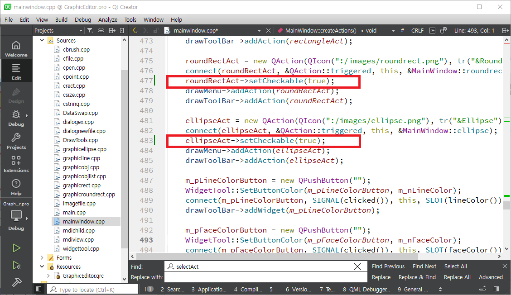This screenshot has height=295, width=511.
Task: Collapse the Sources folder
Action: pos(42,40)
